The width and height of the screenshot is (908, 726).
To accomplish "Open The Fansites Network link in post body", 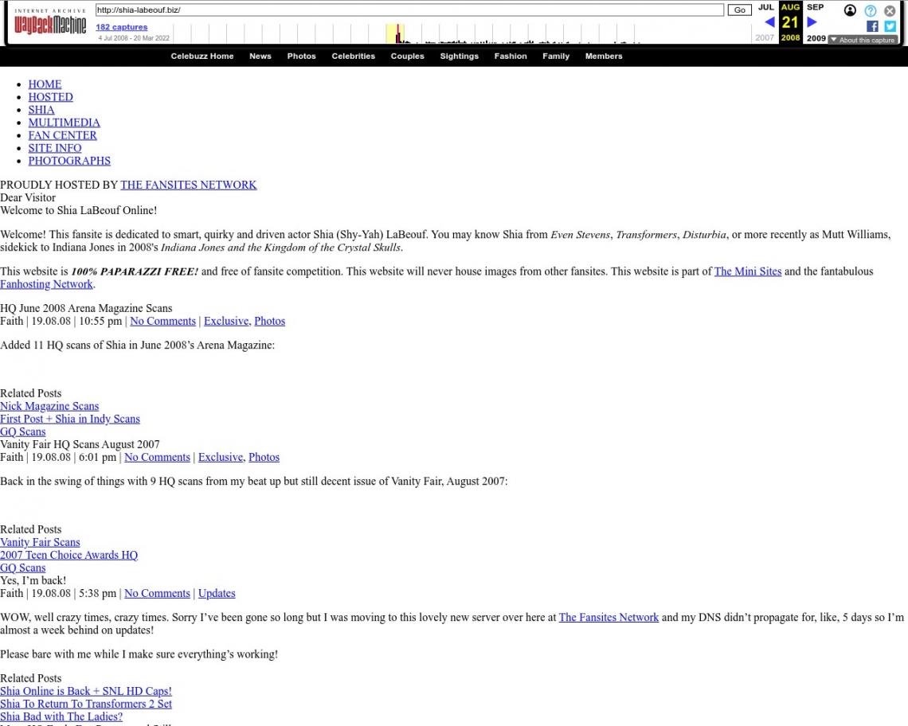I will point(609,618).
